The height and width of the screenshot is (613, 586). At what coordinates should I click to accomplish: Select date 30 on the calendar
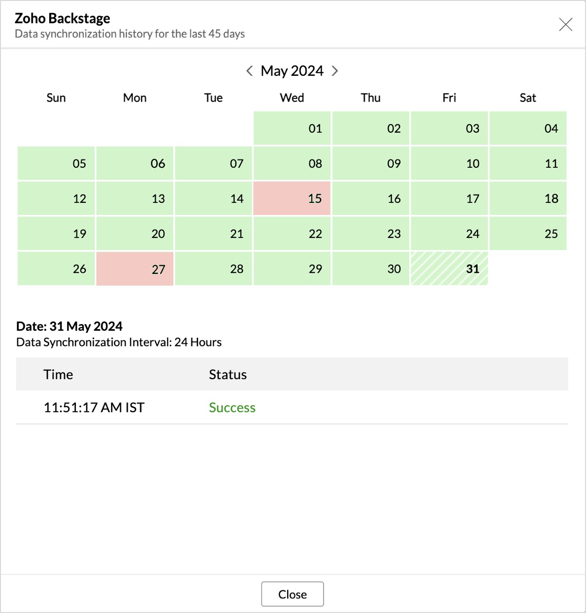coord(371,269)
